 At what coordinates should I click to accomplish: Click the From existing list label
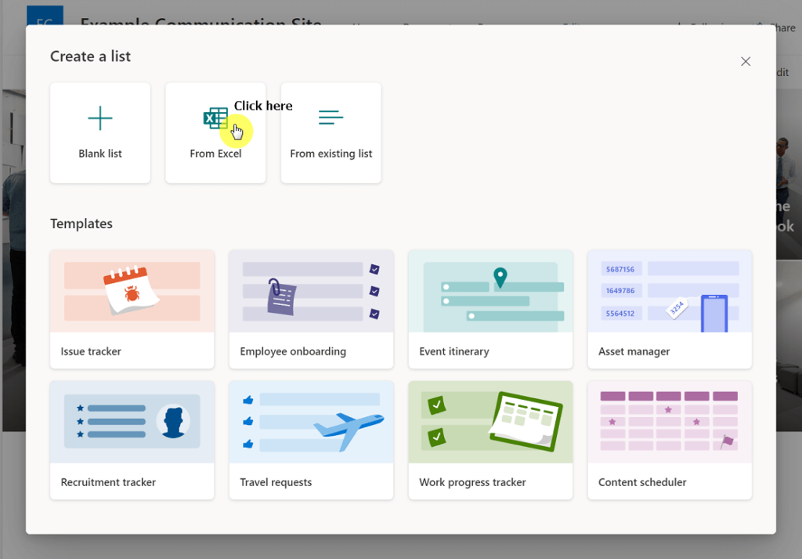click(x=331, y=154)
